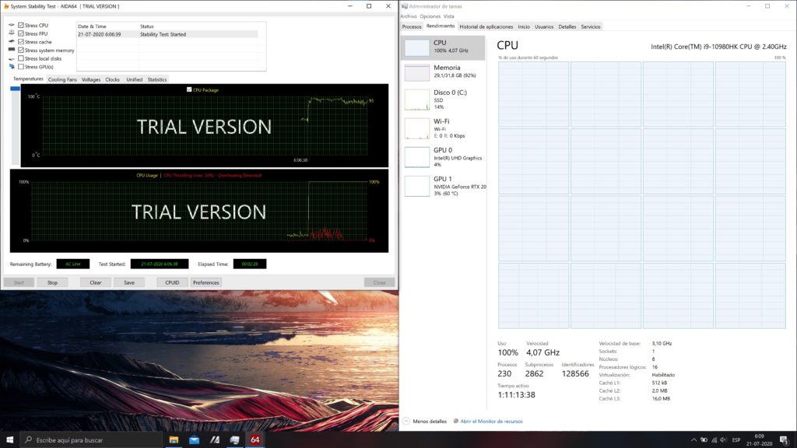Image resolution: width=797 pixels, height=448 pixels.
Task: Open the Abrir el Monitor de recursos link
Action: (x=491, y=422)
